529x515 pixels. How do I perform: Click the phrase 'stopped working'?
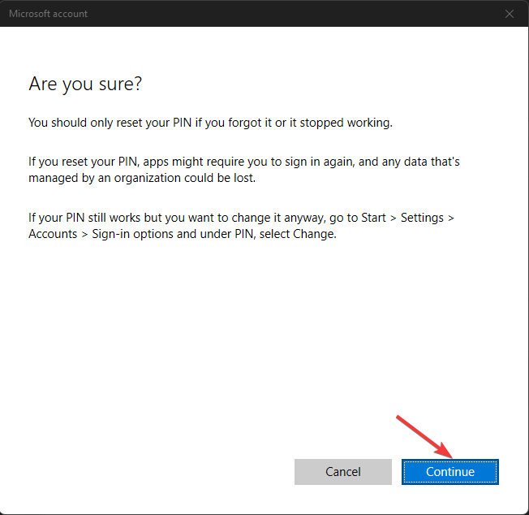pyautogui.click(x=346, y=123)
